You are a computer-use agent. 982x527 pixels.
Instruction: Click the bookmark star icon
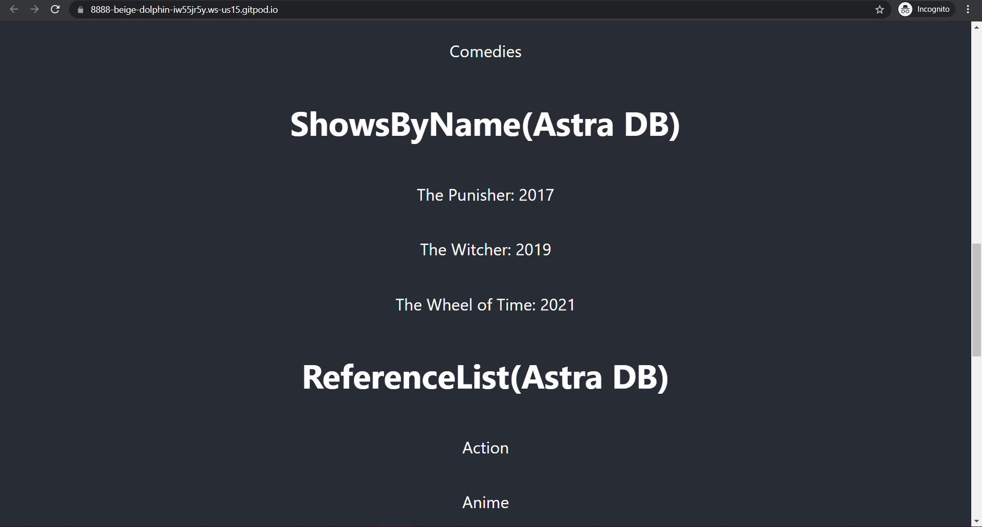pos(879,9)
